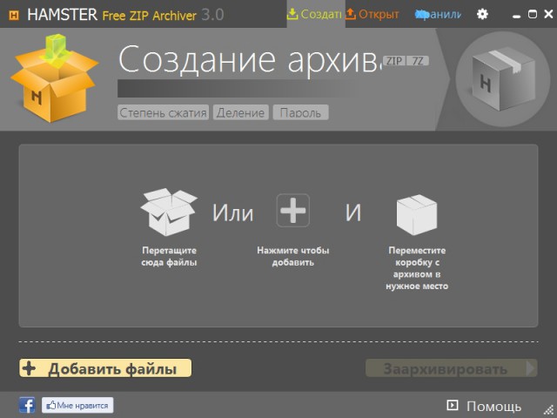Click the gray sealed archive box icon
557x418 pixels.
point(502,79)
